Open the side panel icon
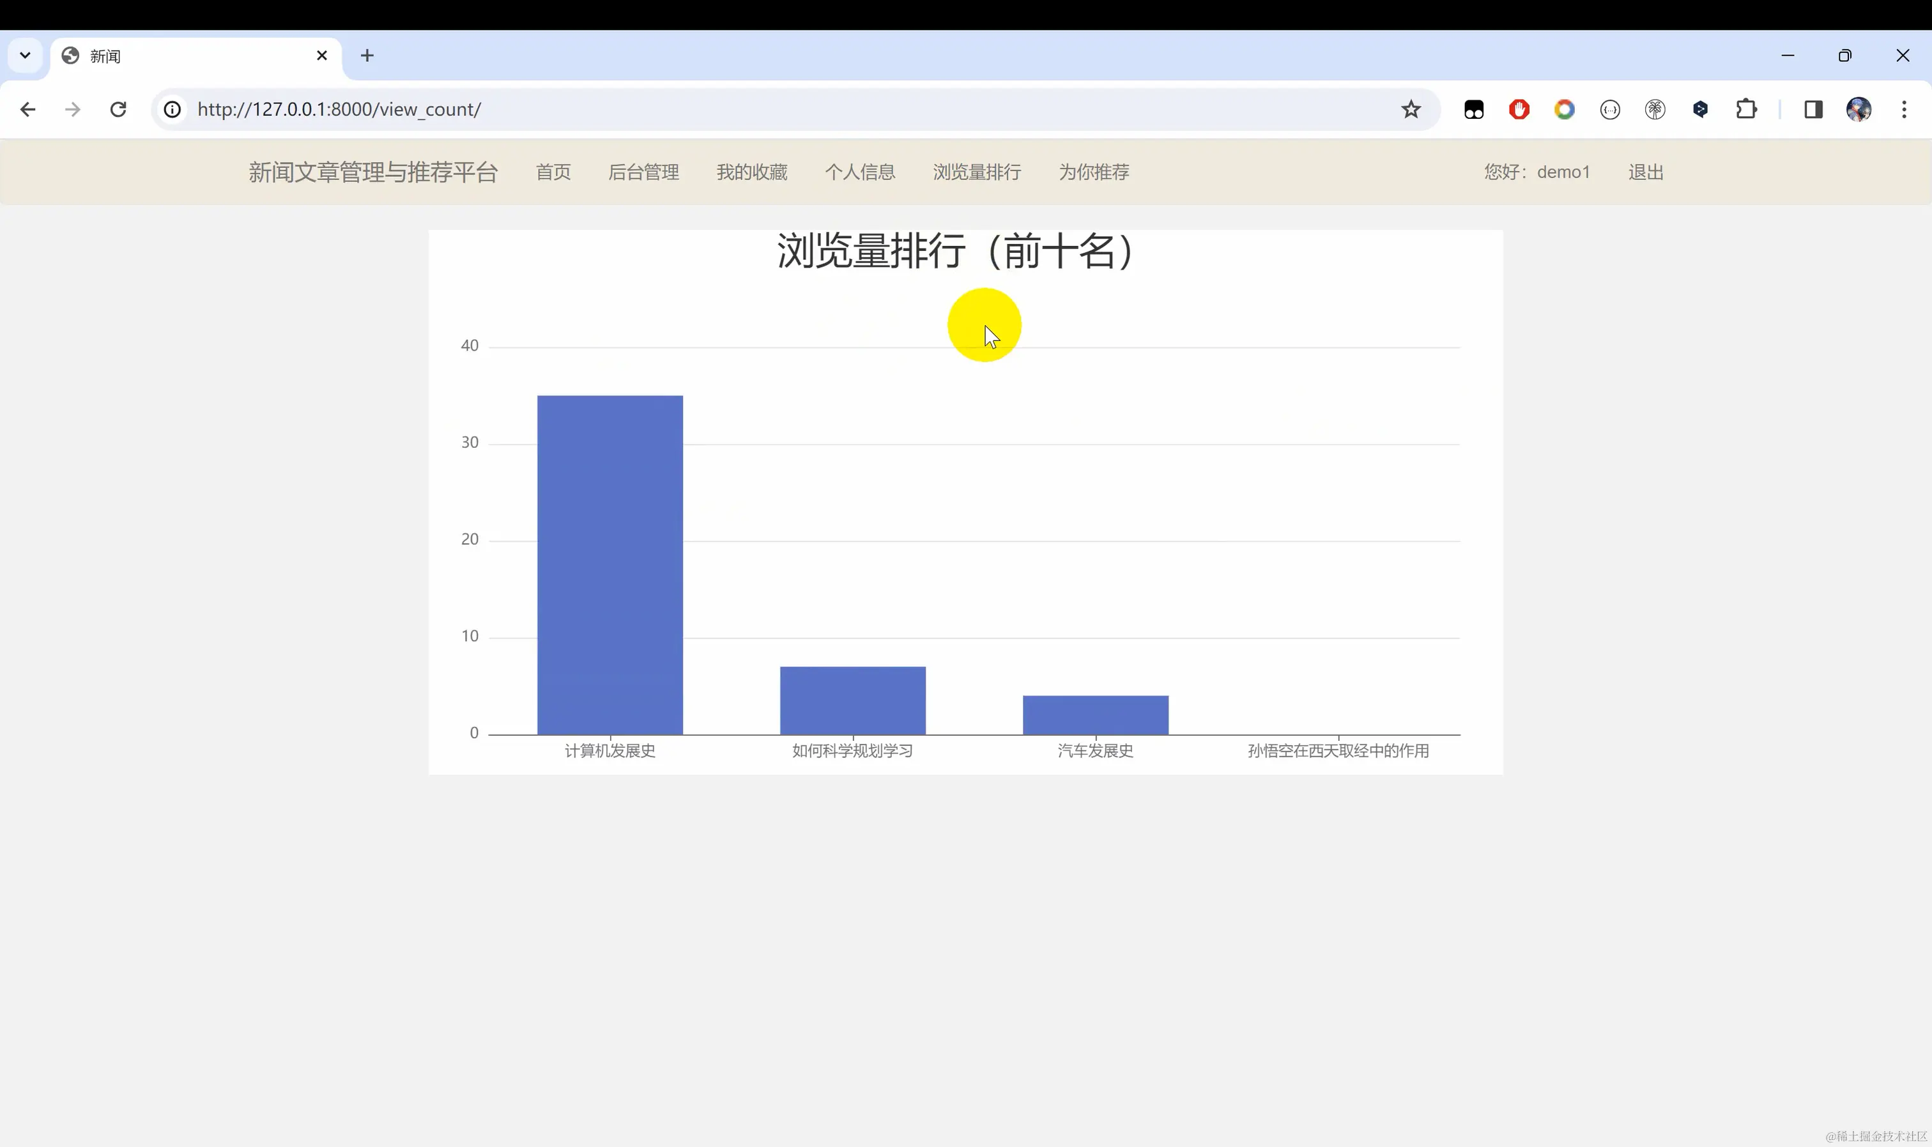Image resolution: width=1932 pixels, height=1147 pixels. pyautogui.click(x=1813, y=110)
